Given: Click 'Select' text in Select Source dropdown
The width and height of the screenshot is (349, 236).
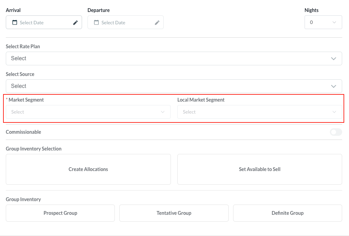Looking at the screenshot, I should (19, 86).
